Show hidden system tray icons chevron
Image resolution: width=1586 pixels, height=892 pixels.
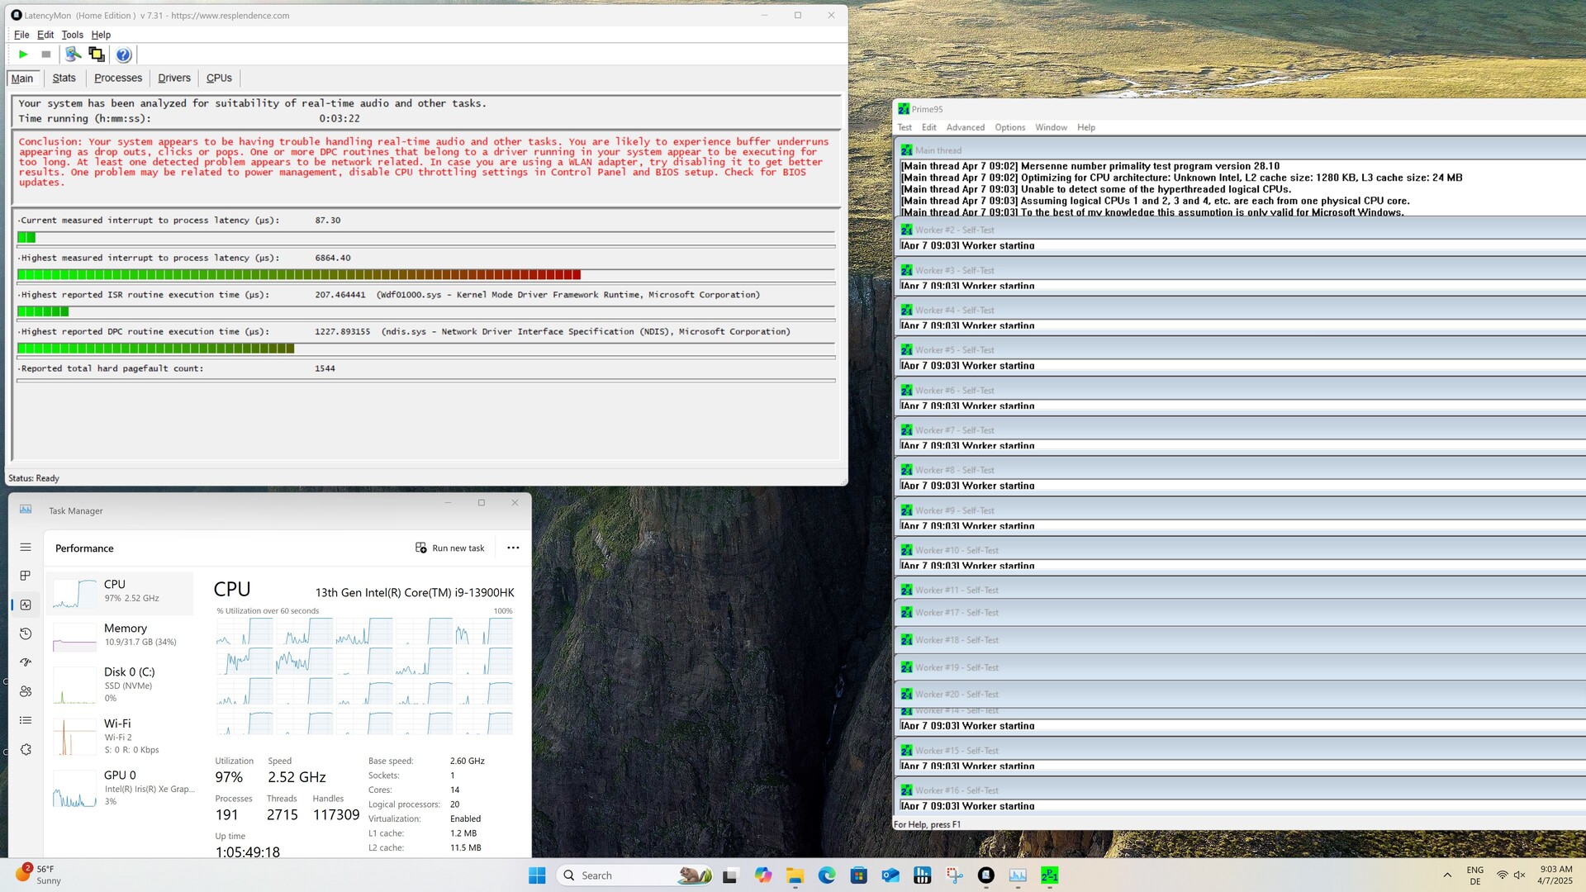tap(1447, 875)
